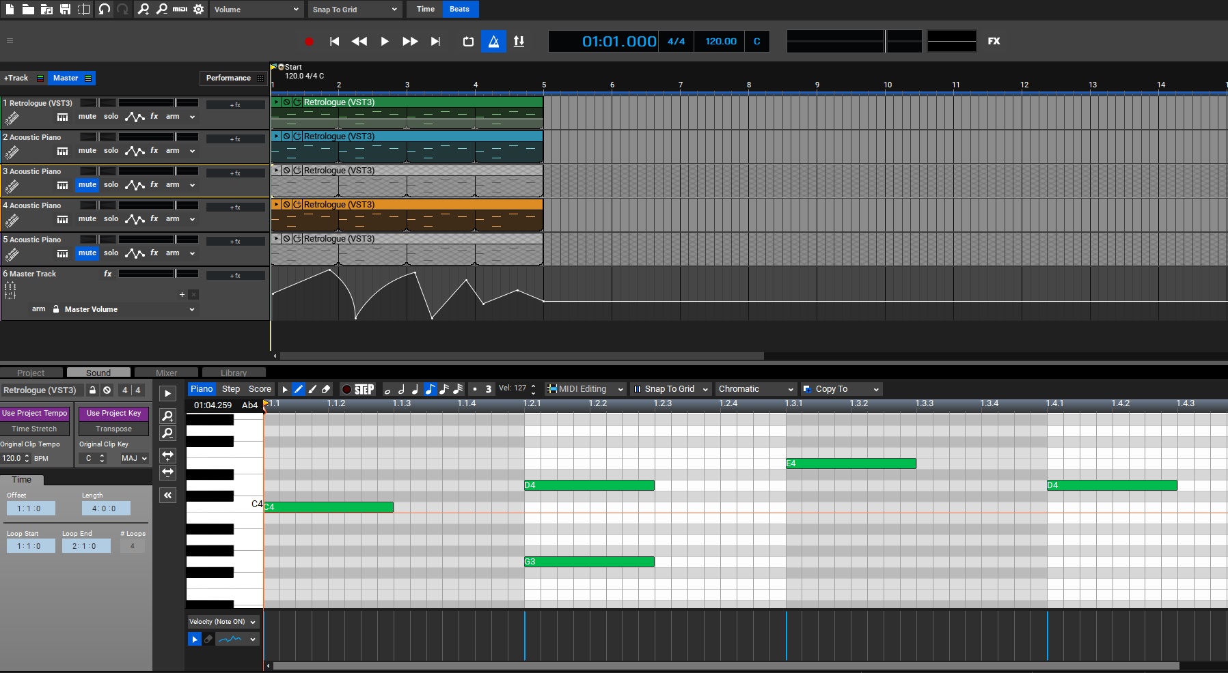This screenshot has height=673, width=1228.
Task: Click the add sound file folder icon
Action: pyautogui.click(x=46, y=9)
